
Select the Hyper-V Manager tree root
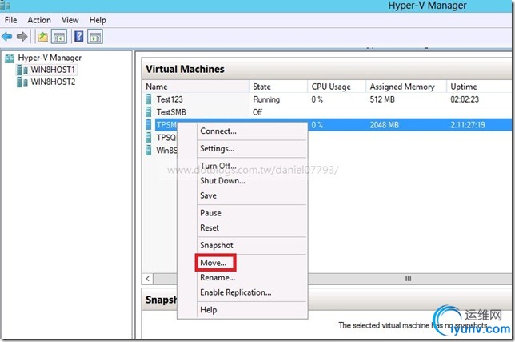(50, 58)
